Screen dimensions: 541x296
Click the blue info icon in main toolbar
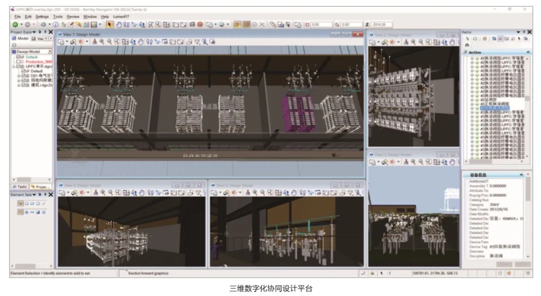tap(56, 24)
